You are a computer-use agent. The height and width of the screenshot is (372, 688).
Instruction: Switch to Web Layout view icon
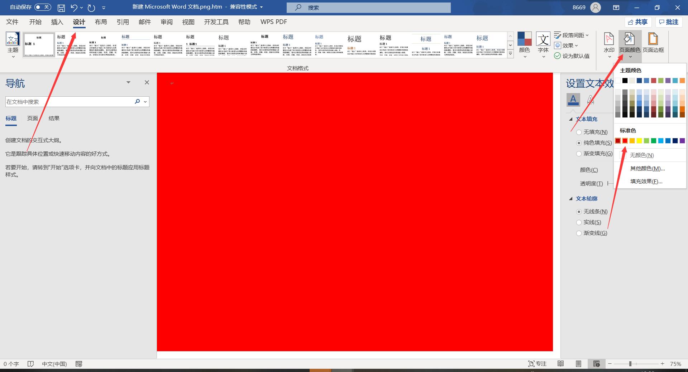click(596, 364)
